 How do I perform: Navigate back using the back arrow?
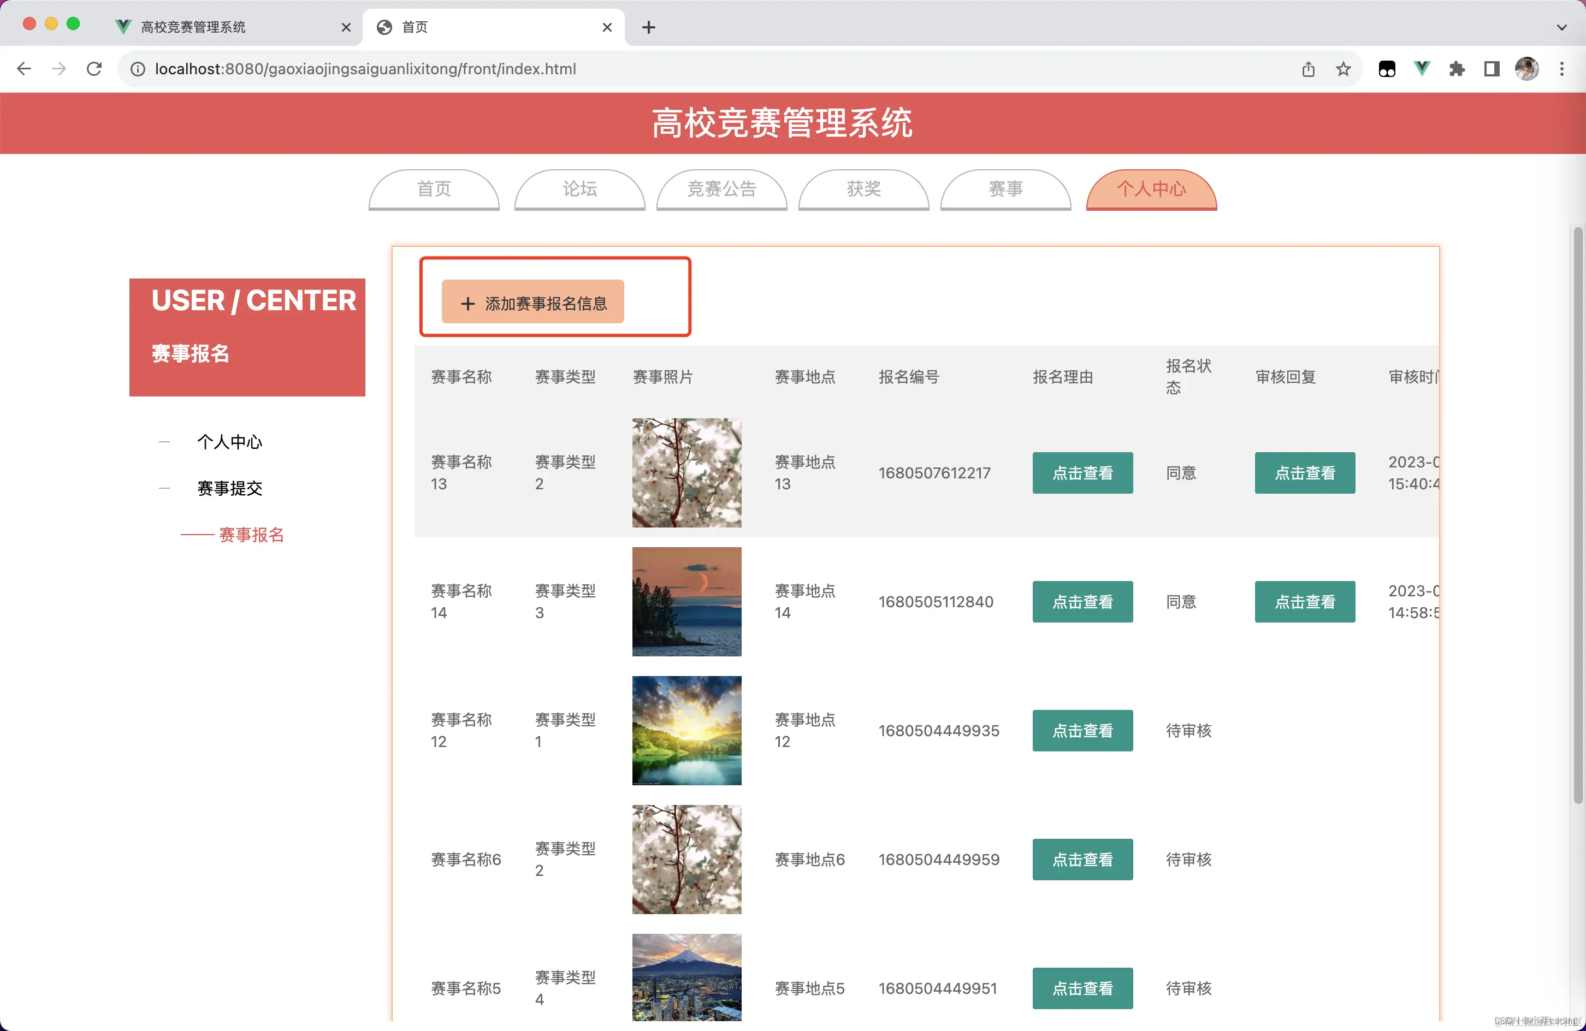(24, 69)
